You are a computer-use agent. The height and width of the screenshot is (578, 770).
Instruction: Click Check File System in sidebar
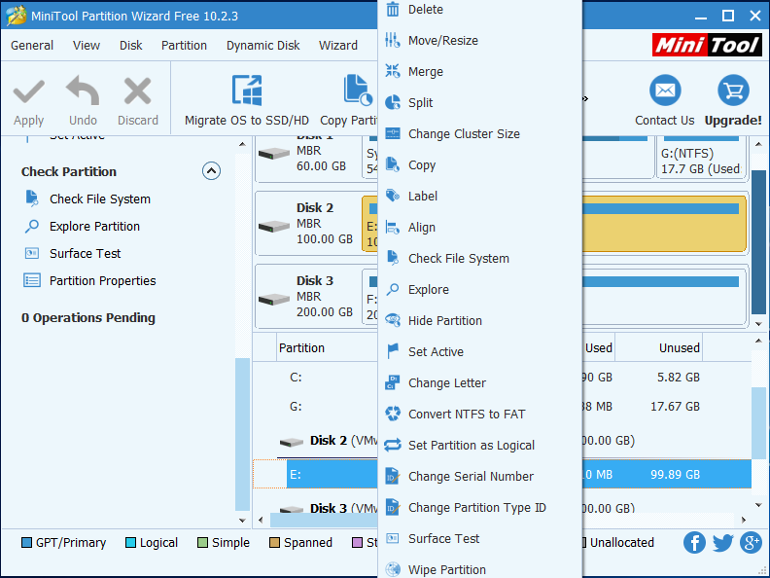[100, 199]
